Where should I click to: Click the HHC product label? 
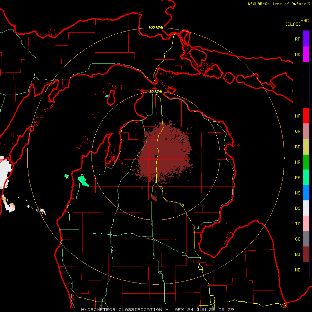[304, 21]
